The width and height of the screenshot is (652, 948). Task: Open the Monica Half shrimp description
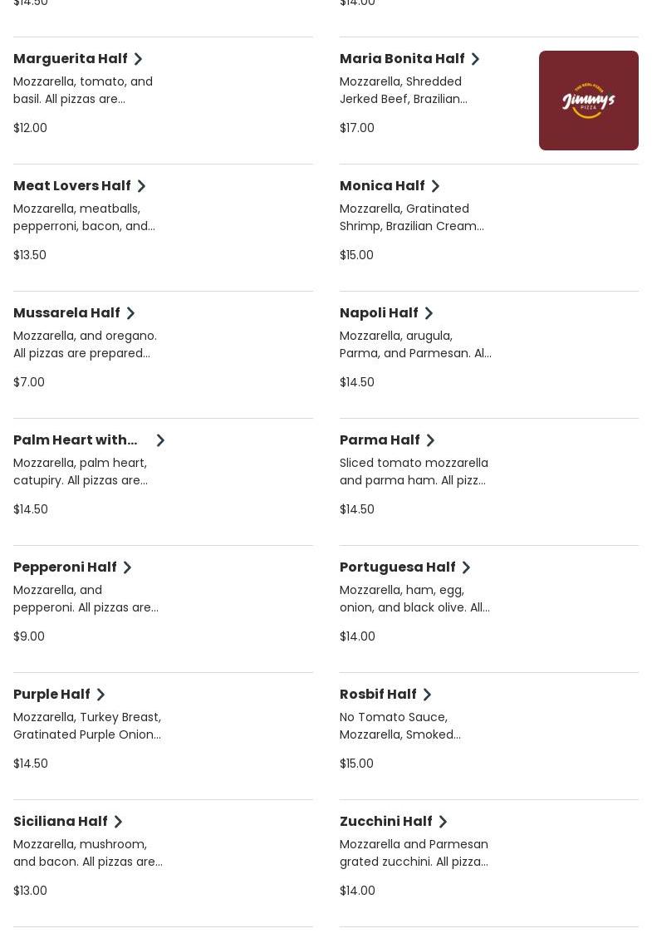[411, 217]
